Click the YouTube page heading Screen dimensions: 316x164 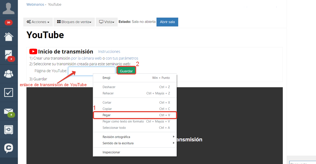[x=45, y=35]
